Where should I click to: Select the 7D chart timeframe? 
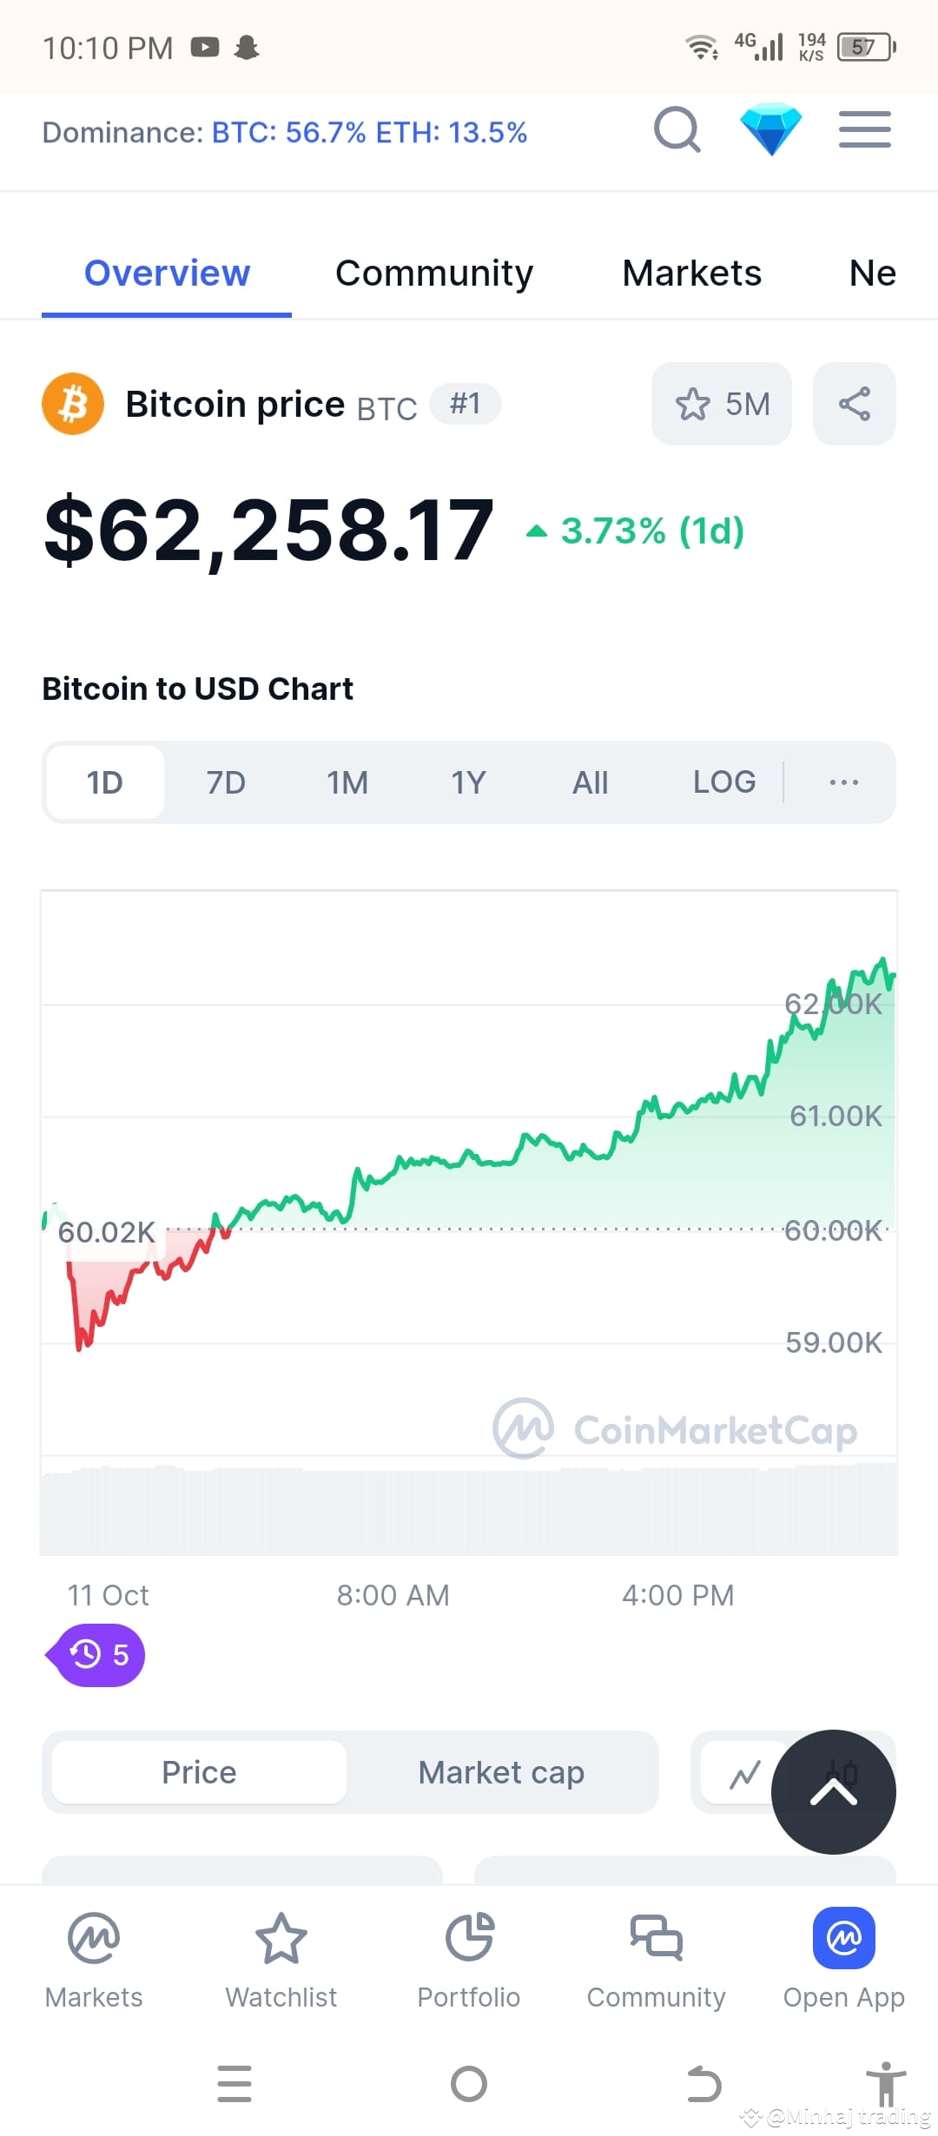click(x=224, y=781)
